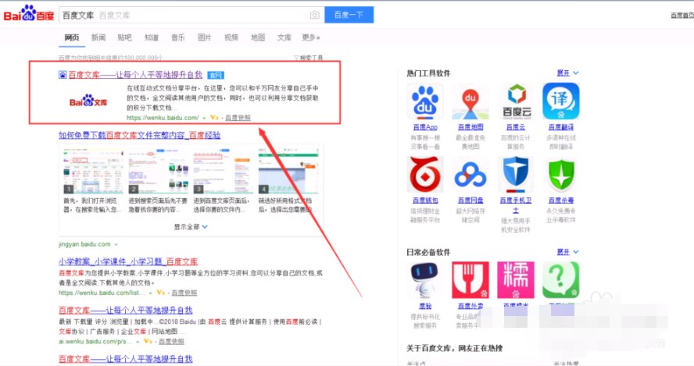Open step 4 thumbnail of the jingyan result
Screen dimensions: 694x366
coord(288,171)
